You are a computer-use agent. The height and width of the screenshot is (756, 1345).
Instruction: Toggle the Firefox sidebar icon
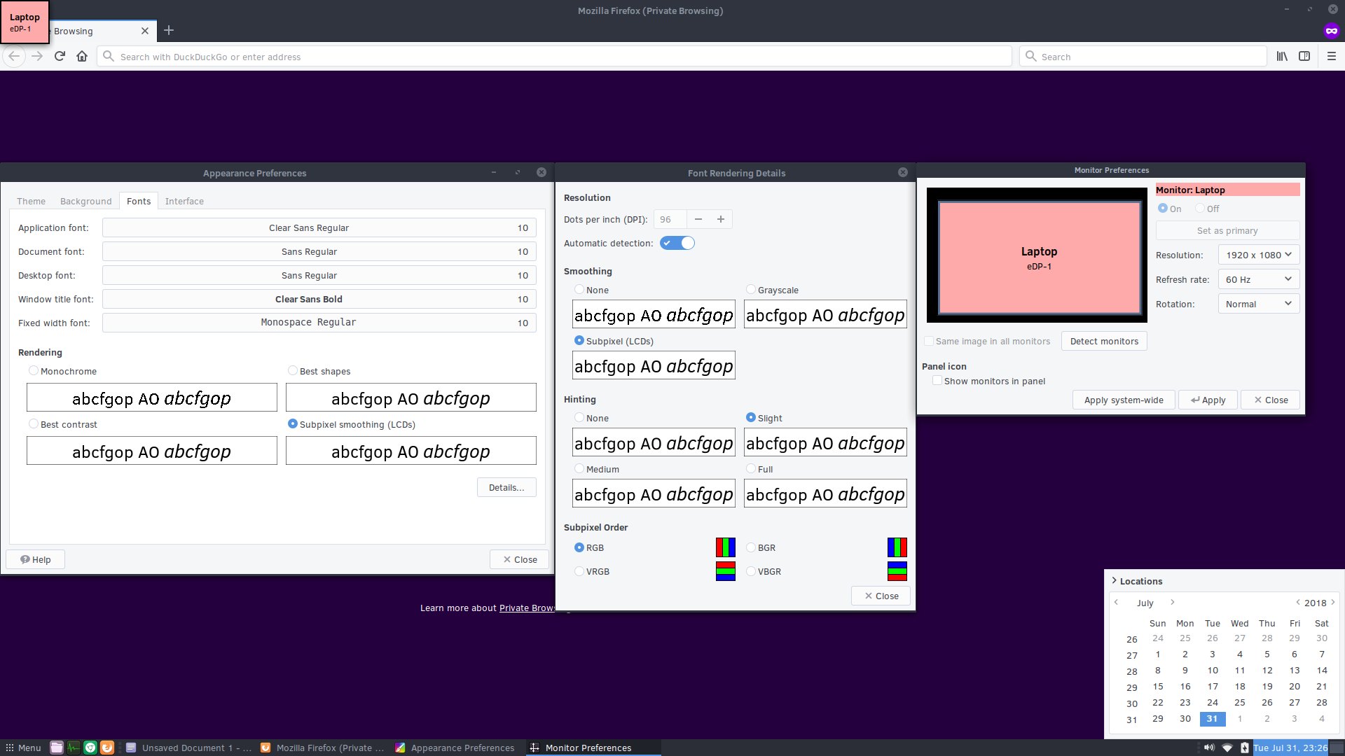(x=1304, y=57)
